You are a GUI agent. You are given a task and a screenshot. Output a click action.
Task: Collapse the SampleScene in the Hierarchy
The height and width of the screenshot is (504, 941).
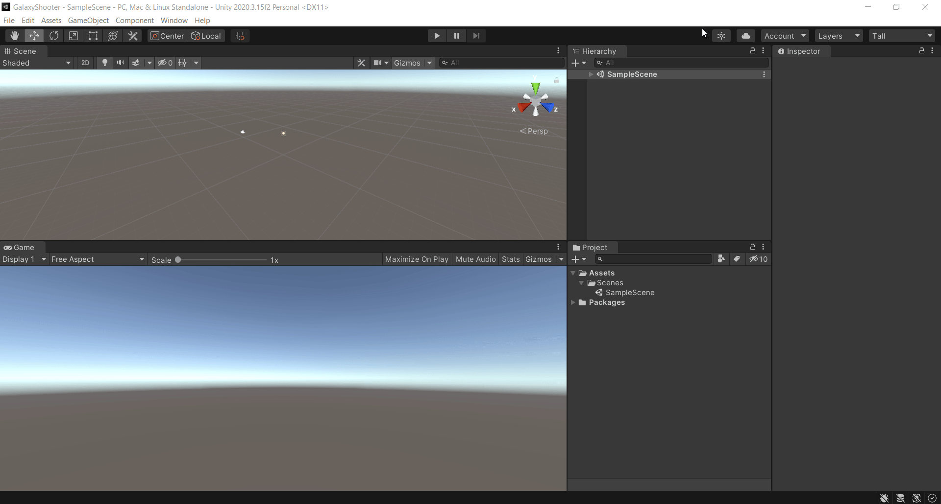pos(591,74)
